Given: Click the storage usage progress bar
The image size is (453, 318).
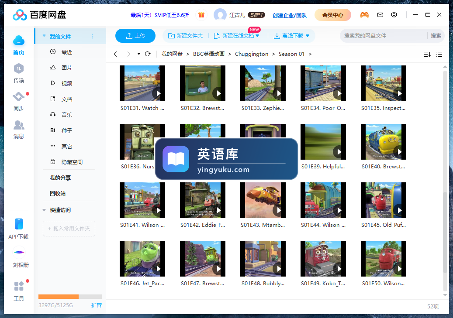Looking at the screenshot, I should click(x=70, y=296).
